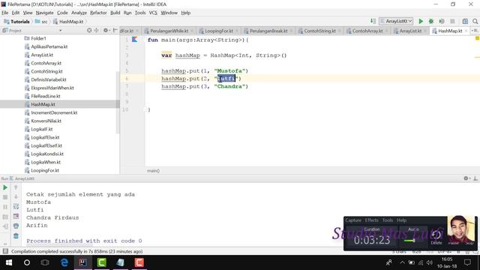Hide the Run tool window
Screen dimensions: 480x270
pos(475,178)
